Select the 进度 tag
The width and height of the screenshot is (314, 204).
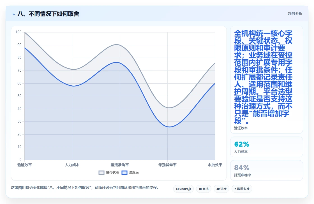pyautogui.click(x=221, y=189)
